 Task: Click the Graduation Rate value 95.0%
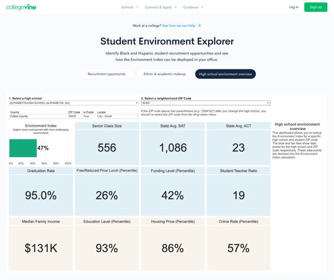41,195
